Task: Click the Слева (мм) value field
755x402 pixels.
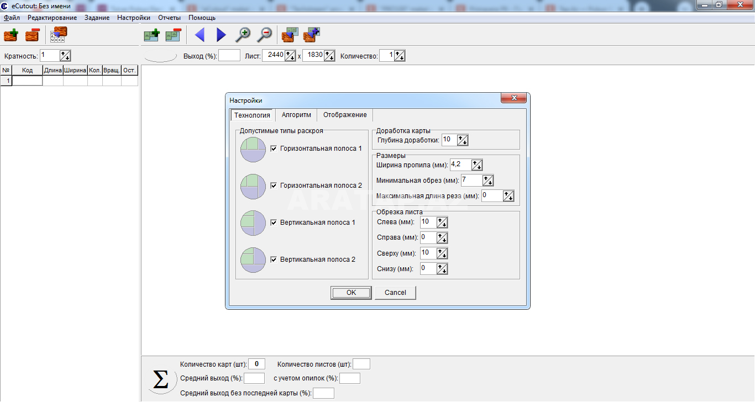Action: click(428, 223)
